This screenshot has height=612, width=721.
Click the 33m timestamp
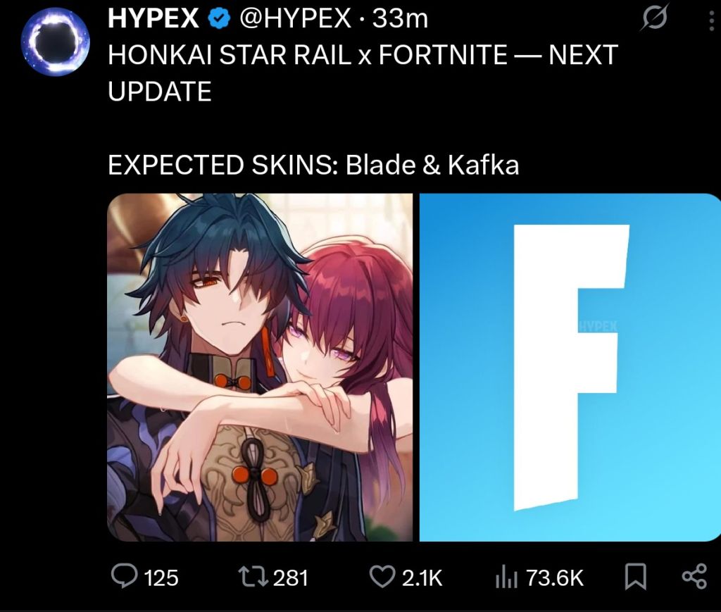(x=400, y=19)
